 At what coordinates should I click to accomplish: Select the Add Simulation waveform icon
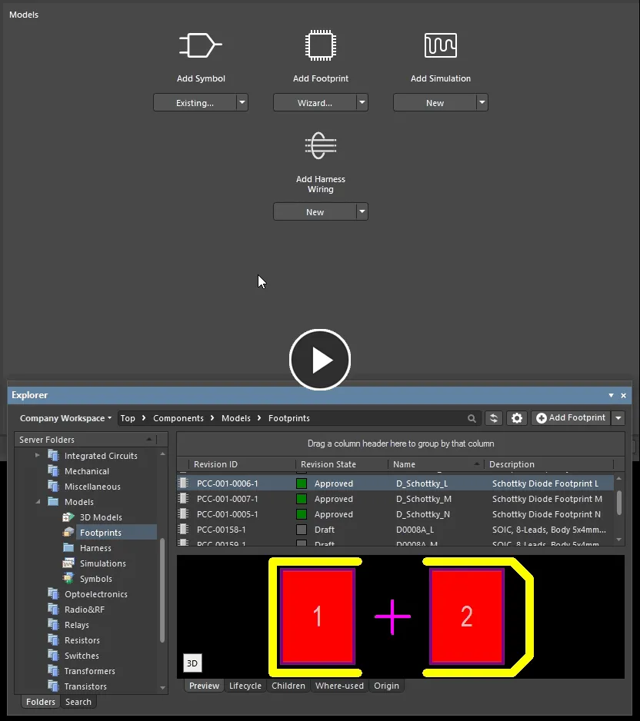coord(440,45)
